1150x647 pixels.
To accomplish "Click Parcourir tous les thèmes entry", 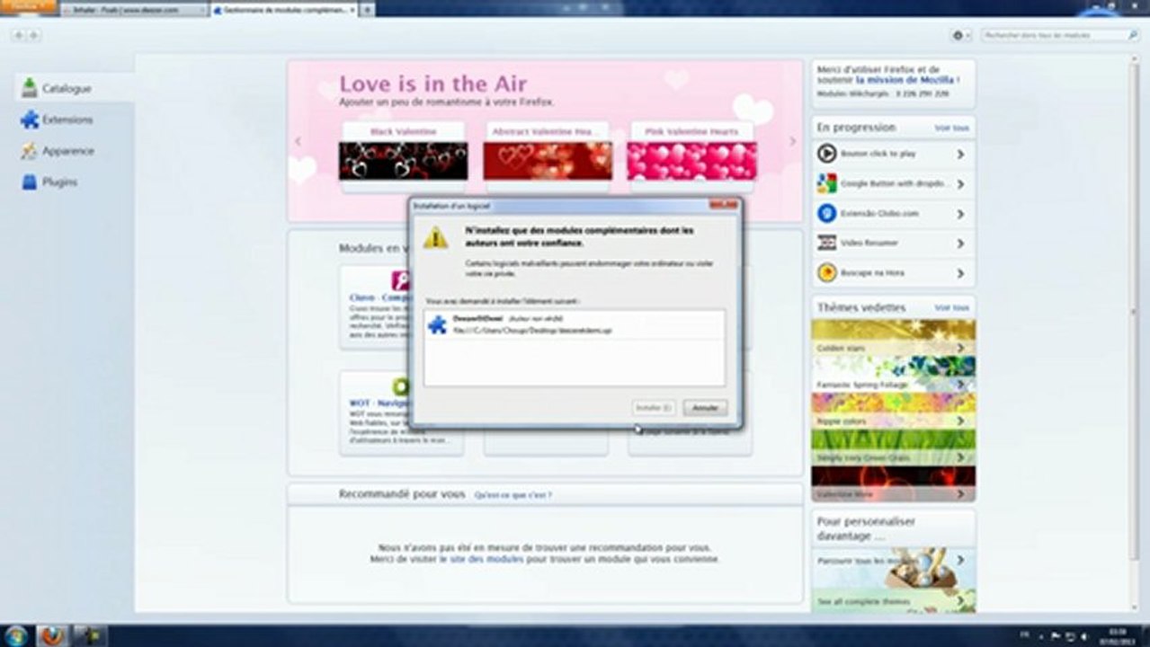I will [893, 568].
